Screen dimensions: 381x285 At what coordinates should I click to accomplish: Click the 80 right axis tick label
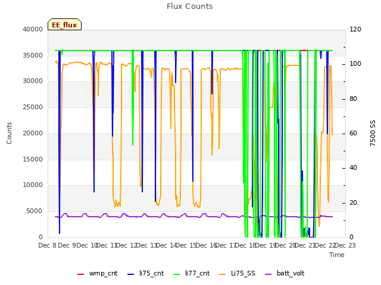pyautogui.click(x=353, y=99)
